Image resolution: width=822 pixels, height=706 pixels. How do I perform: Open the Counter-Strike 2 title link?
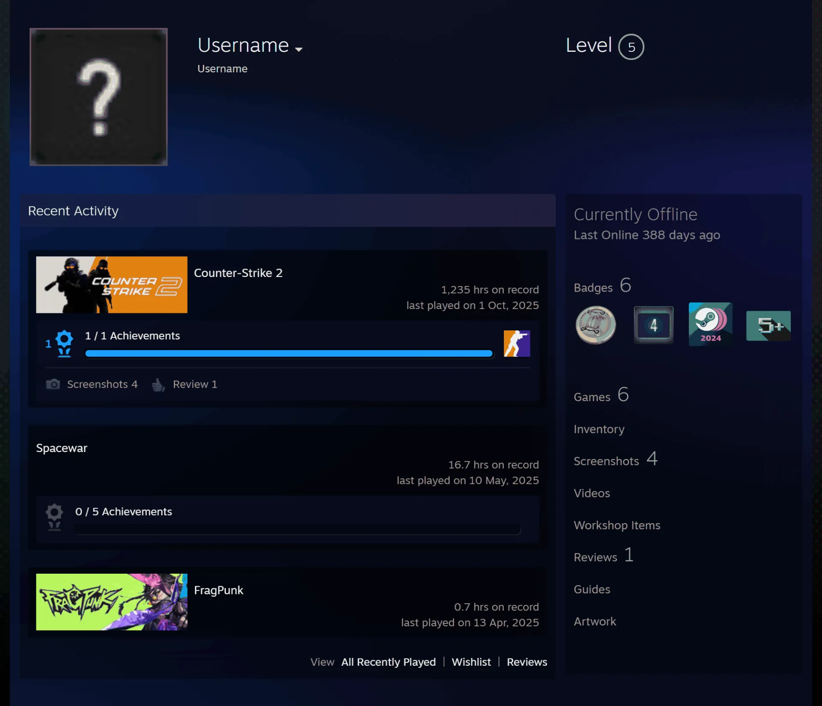(x=238, y=273)
